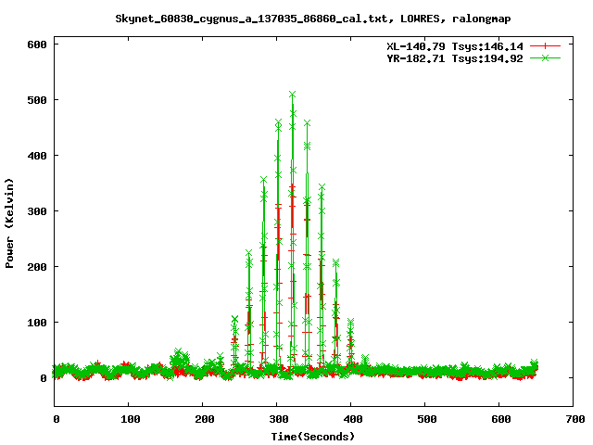Viewport: 593px width, 445px height.
Task: Click the y-axis tick label 100
Action: coord(37,323)
